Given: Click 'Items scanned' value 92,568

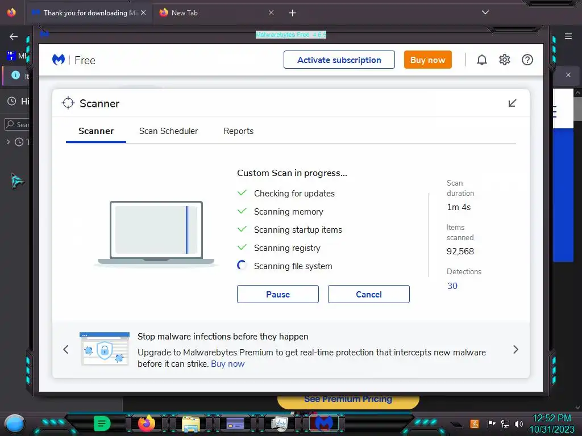Looking at the screenshot, I should [460, 251].
